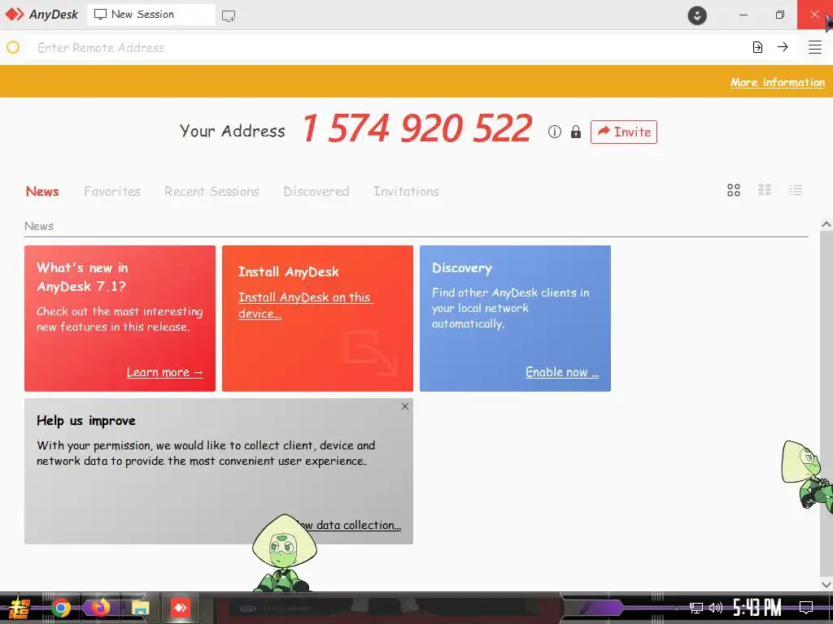
Task: Open the Start menu in taskbar
Action: (18, 608)
